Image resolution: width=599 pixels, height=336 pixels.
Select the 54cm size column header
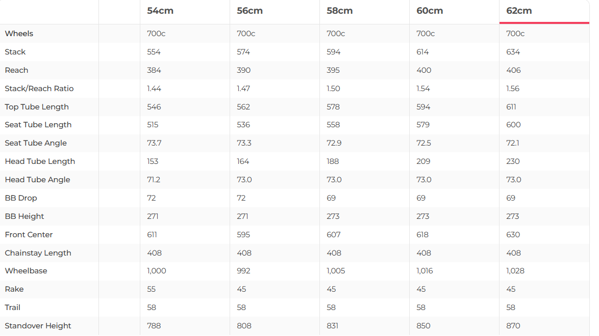point(160,11)
